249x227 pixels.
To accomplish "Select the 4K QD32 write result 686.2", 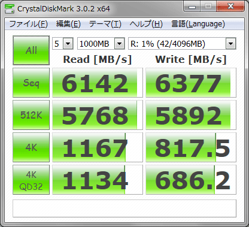I will tap(191, 180).
